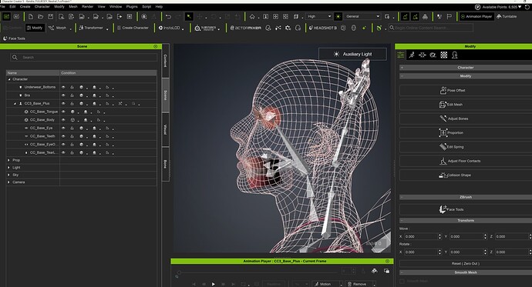Open the Plugins menu
This screenshot has width=532, height=287.
(132, 6)
